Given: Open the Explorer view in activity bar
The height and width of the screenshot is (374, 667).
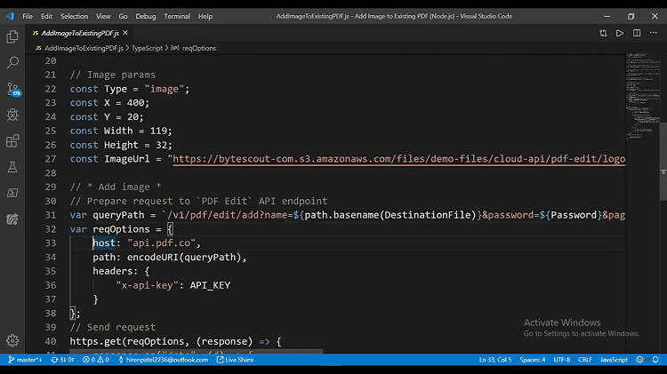Looking at the screenshot, I should tap(12, 36).
